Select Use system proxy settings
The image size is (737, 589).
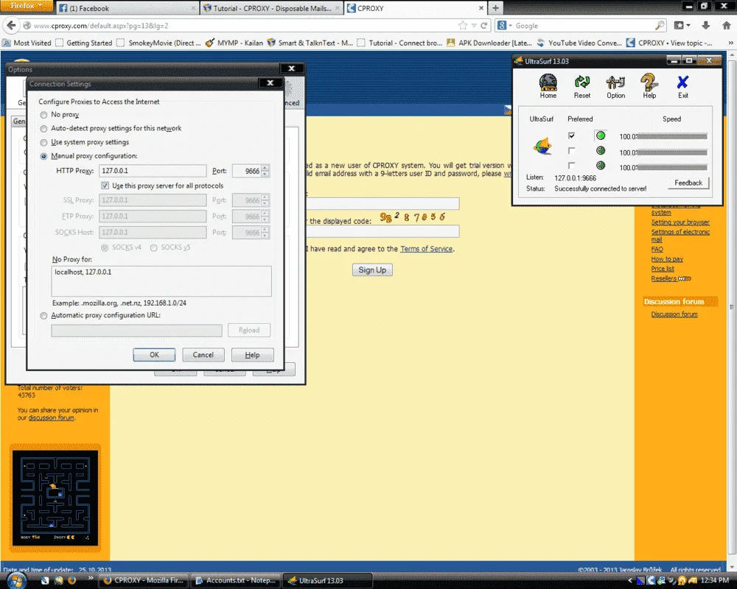click(43, 142)
